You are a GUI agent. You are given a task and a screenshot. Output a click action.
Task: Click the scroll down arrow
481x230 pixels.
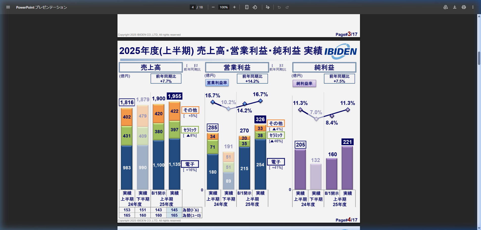(x=479, y=228)
